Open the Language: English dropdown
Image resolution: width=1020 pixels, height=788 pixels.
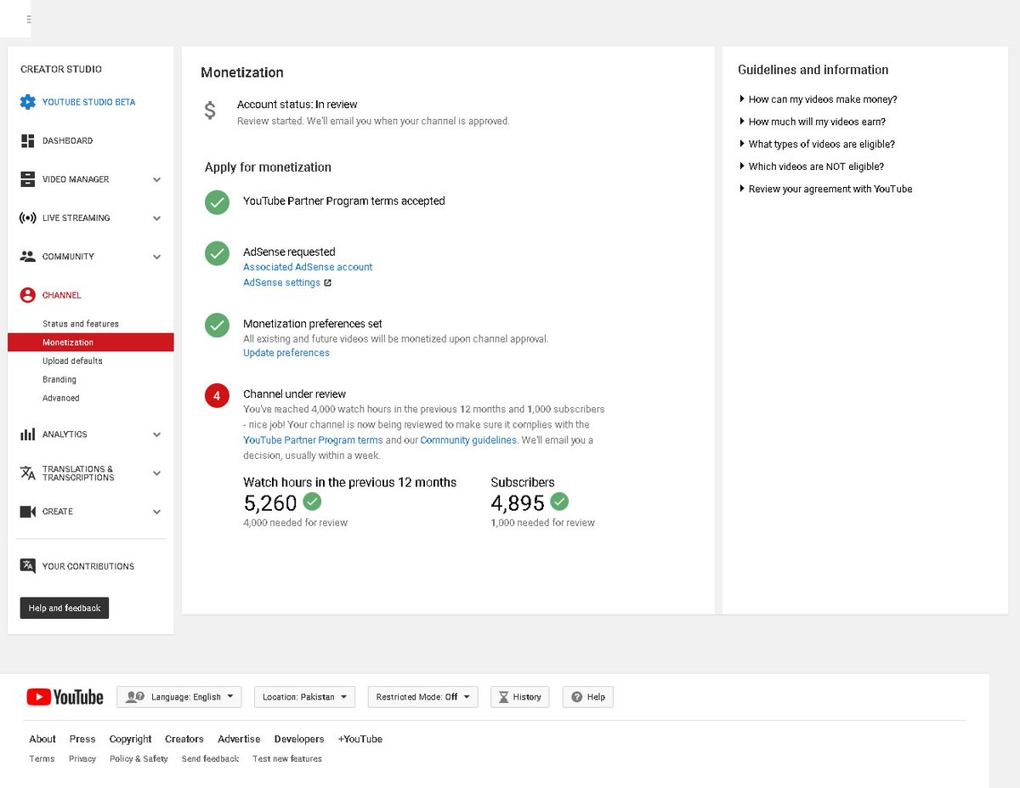179,697
